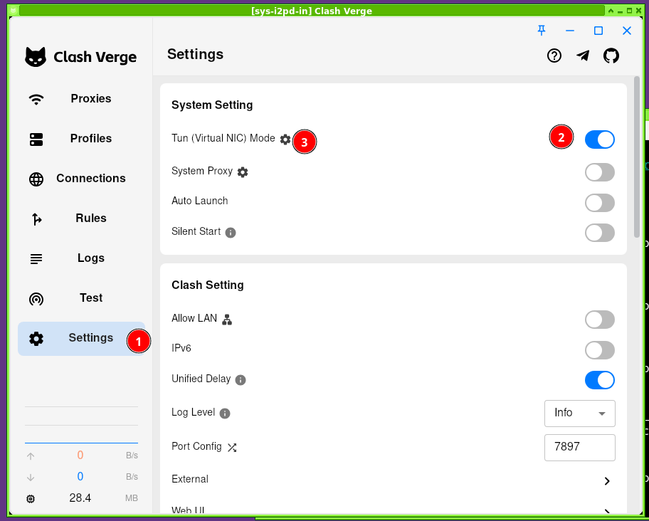
Task: Click the Profiles server icon in sidebar
Action: [x=36, y=140]
